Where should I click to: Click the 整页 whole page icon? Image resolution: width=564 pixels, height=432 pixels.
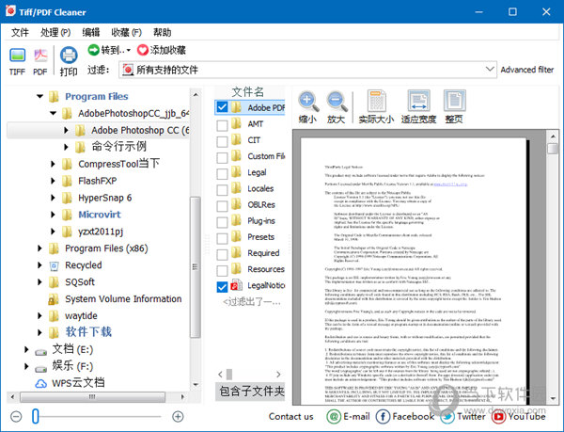point(454,101)
